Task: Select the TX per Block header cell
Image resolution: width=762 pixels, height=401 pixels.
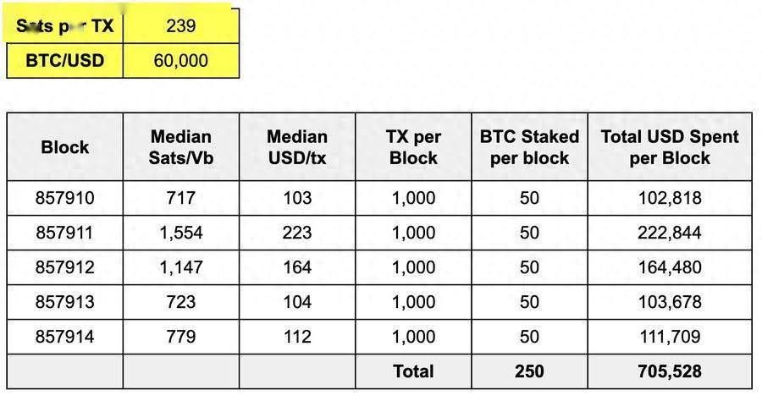Action: point(413,147)
